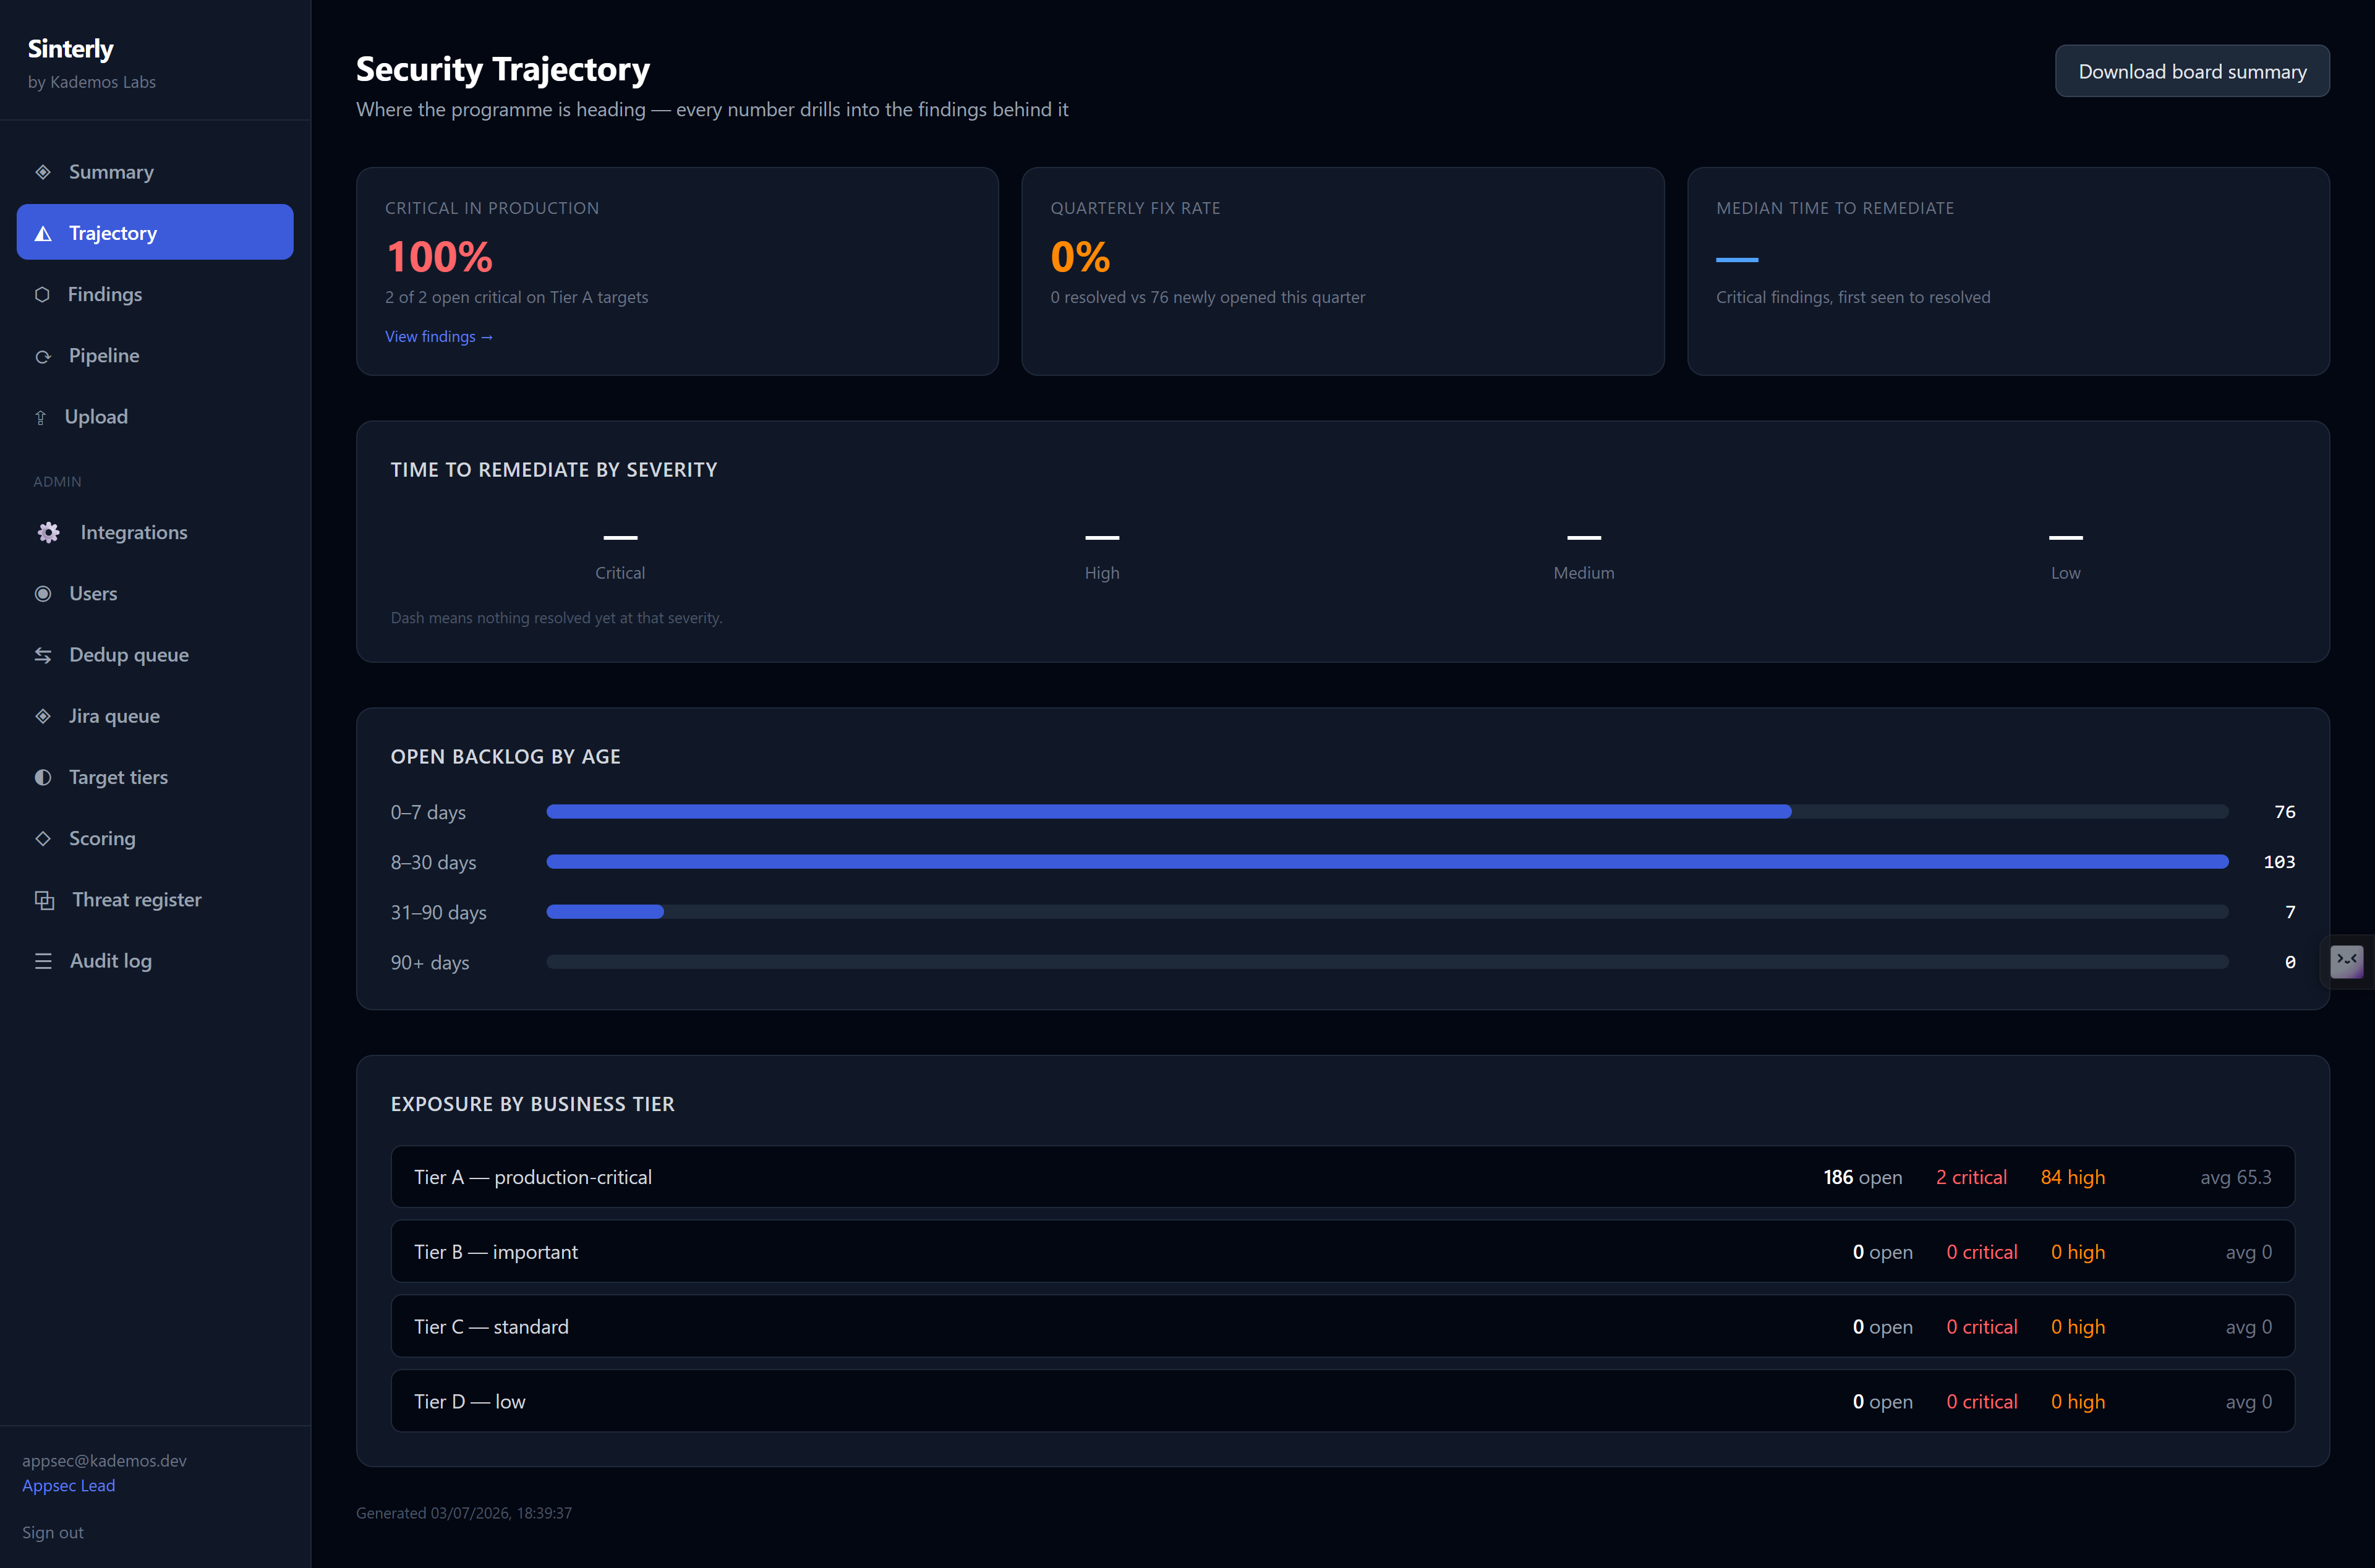This screenshot has height=1568, width=2375.
Task: Click the Dedup queue swap-arrows icon
Action: (x=43, y=655)
